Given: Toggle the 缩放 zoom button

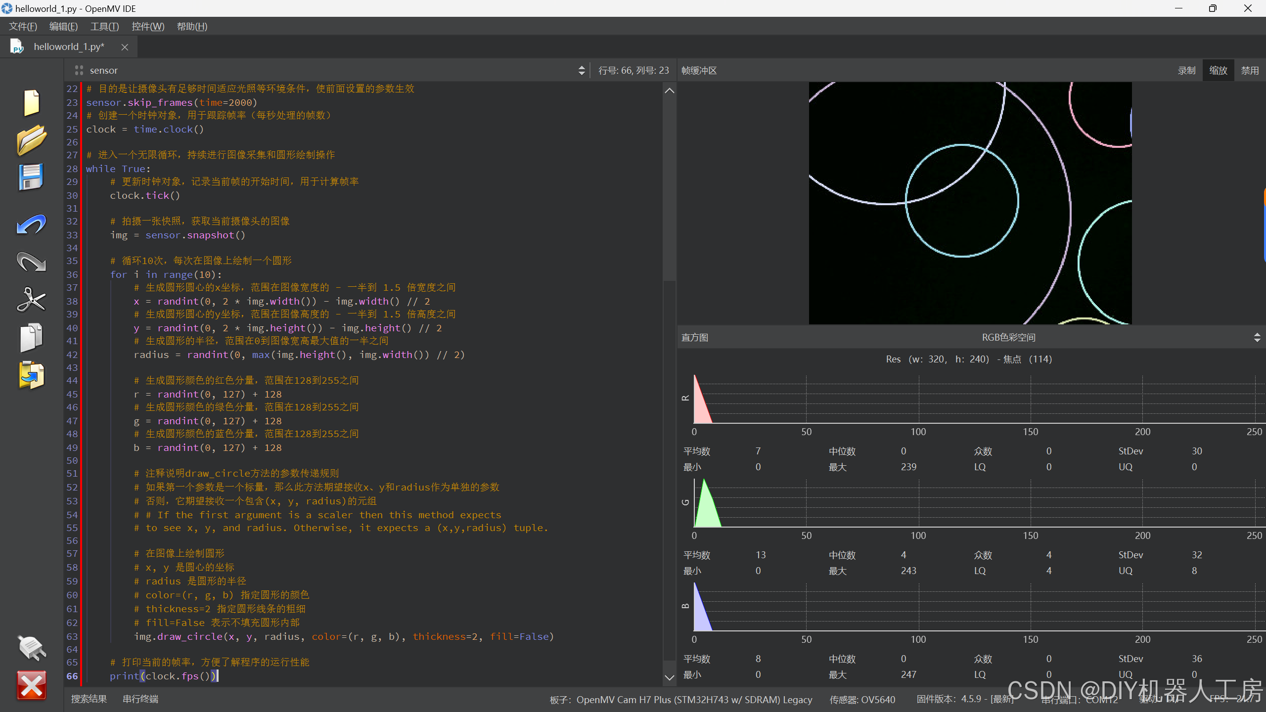Looking at the screenshot, I should pyautogui.click(x=1218, y=71).
